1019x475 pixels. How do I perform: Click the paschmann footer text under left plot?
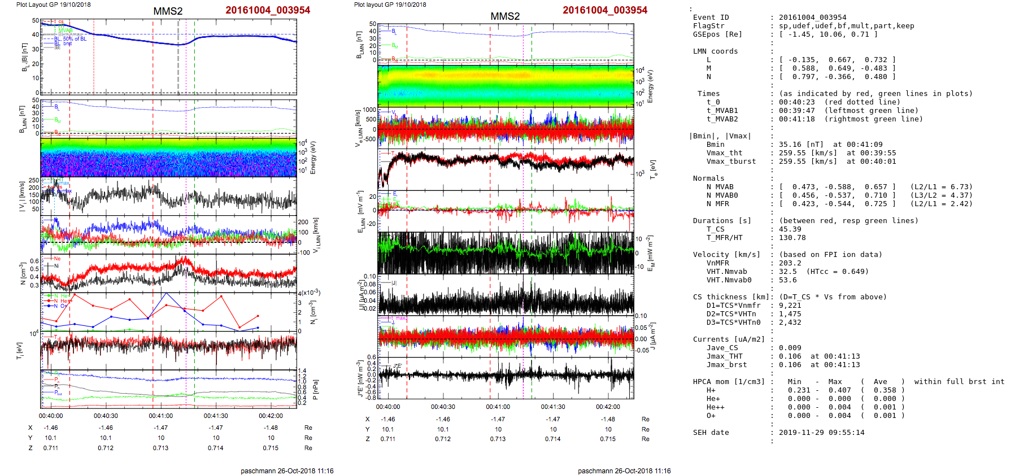[x=287, y=470]
